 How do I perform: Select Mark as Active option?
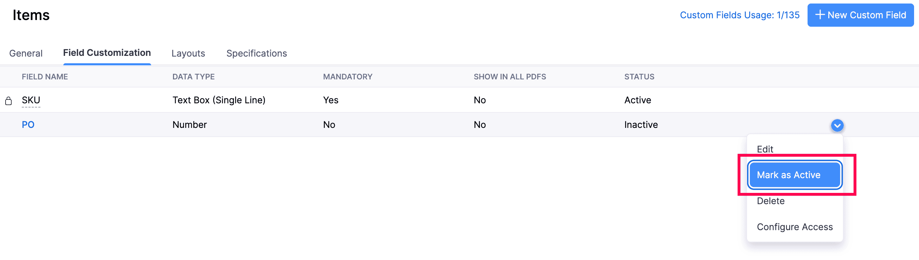point(795,175)
